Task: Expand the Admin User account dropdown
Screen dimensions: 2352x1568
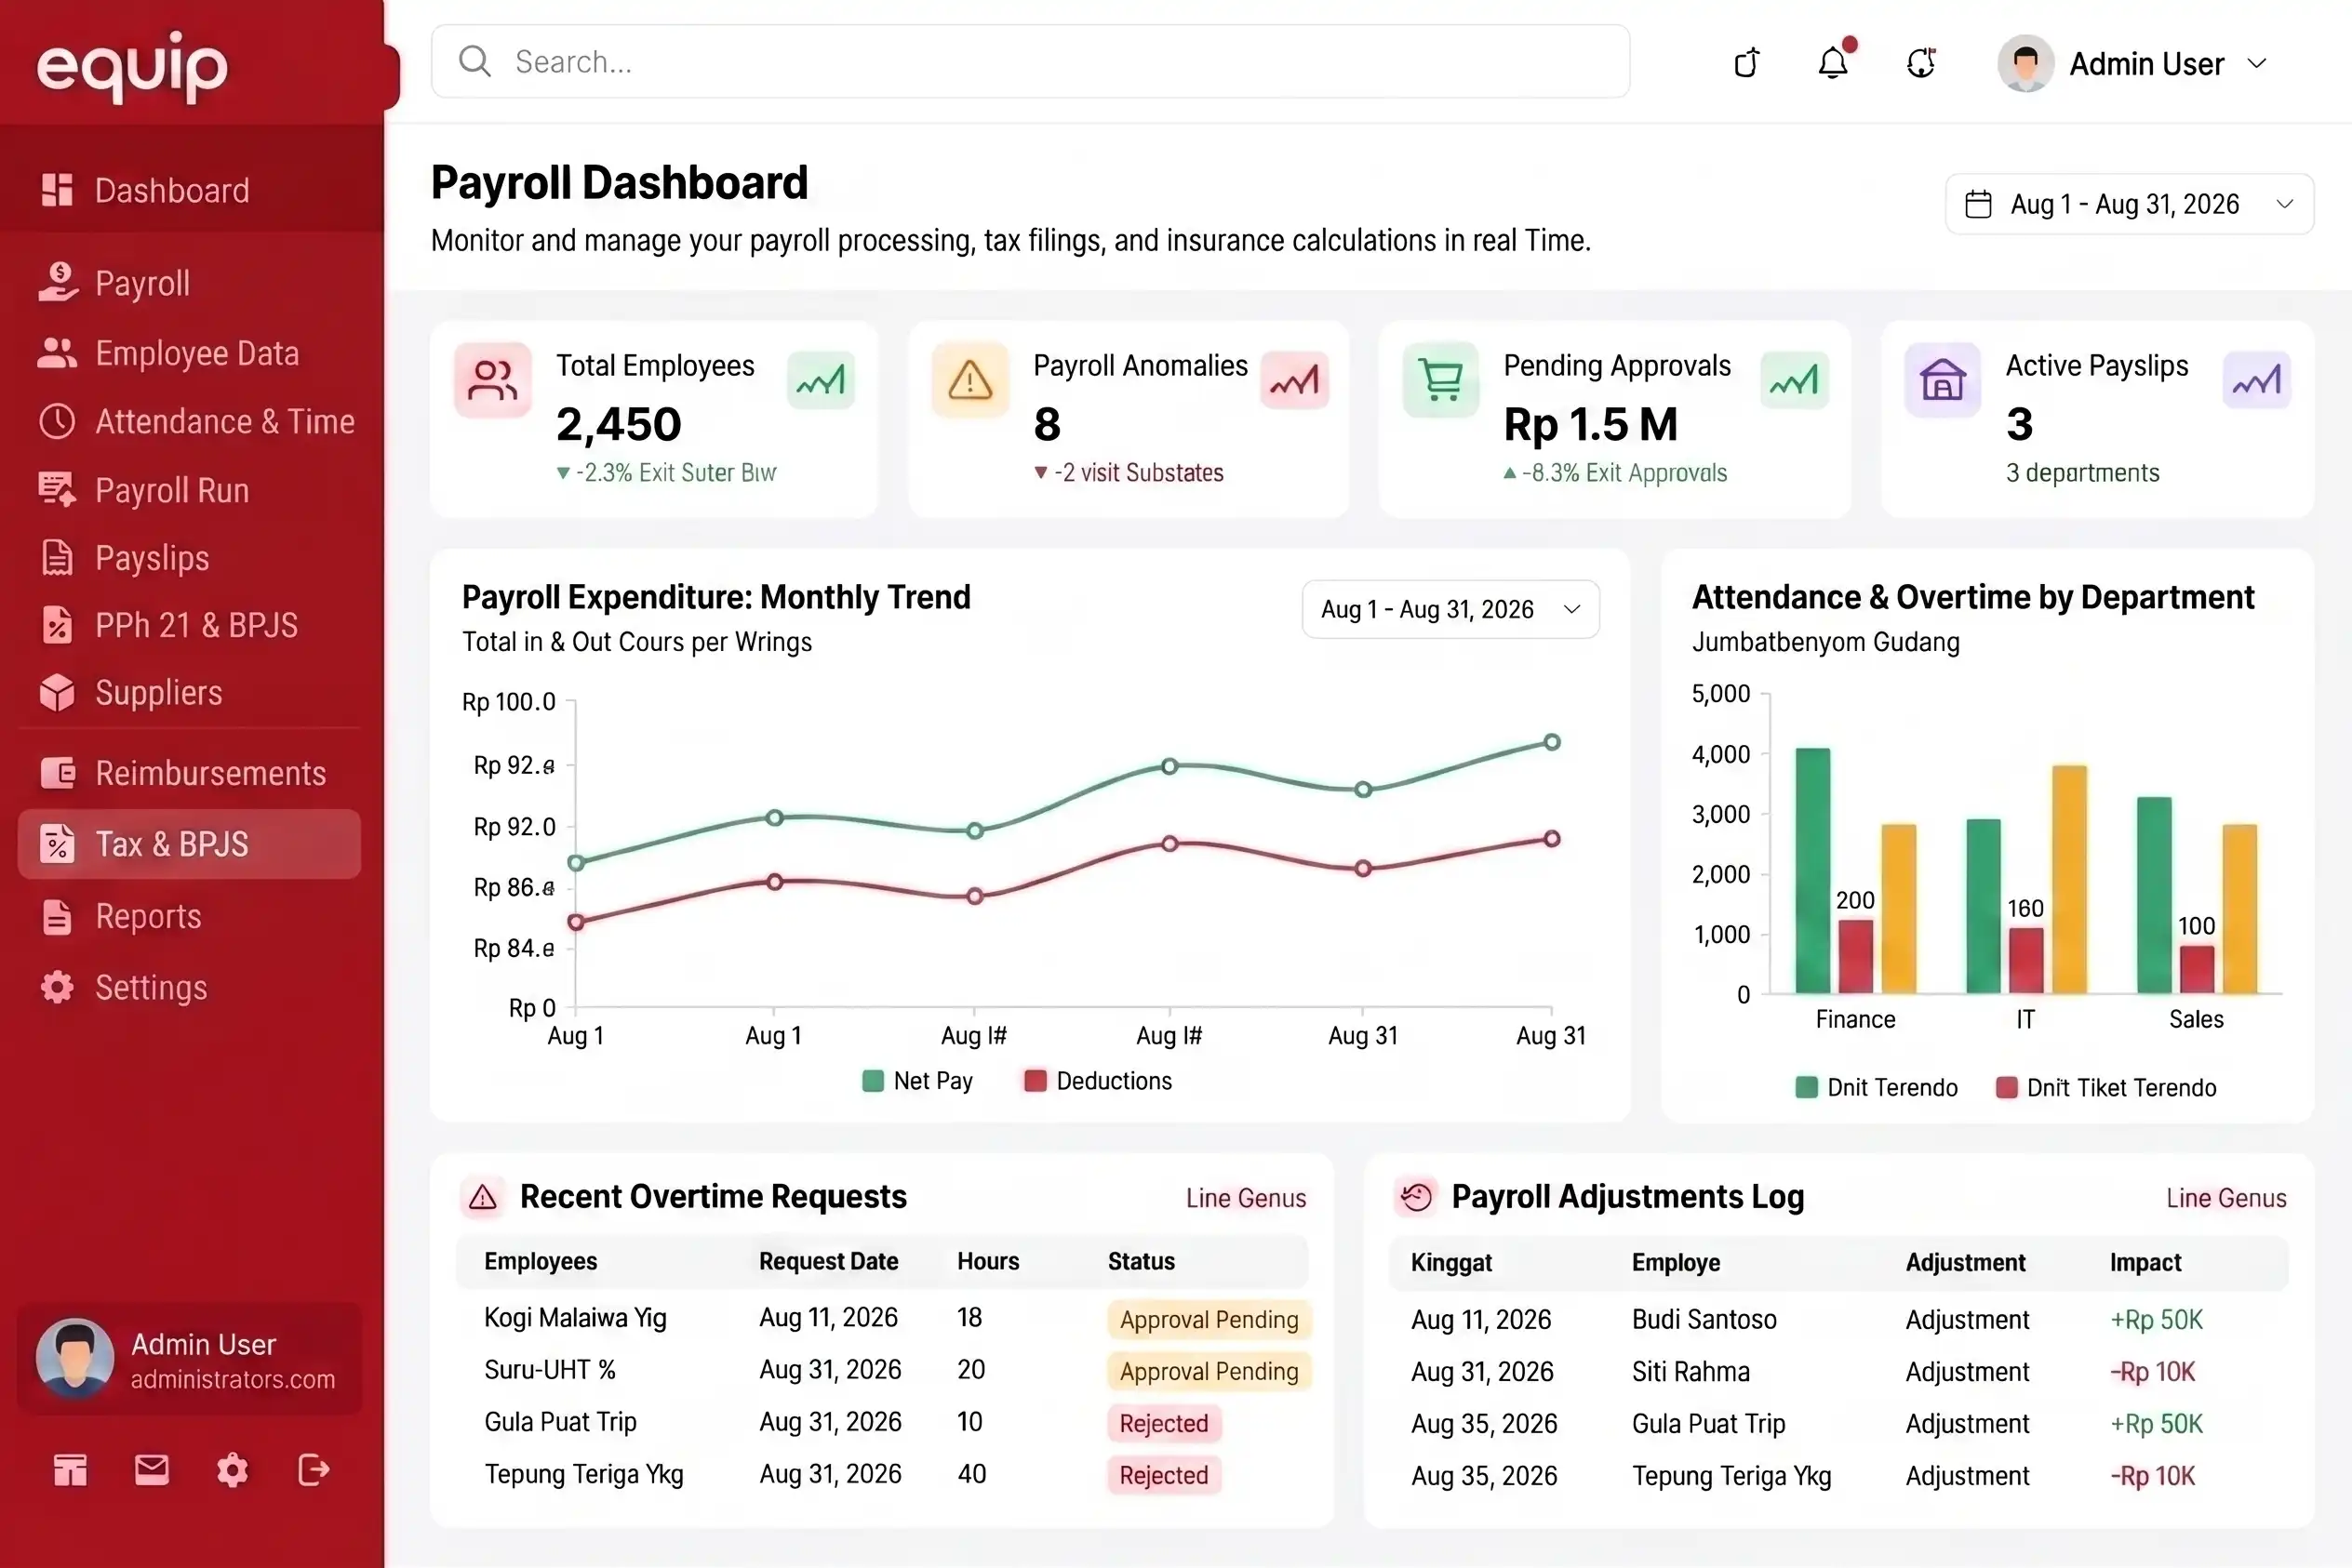Action: [x=2257, y=64]
